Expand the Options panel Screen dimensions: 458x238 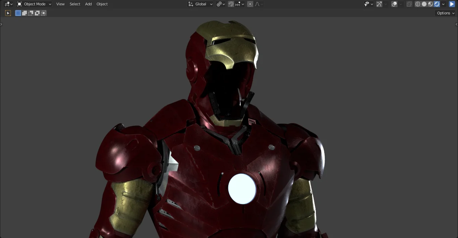(445, 13)
